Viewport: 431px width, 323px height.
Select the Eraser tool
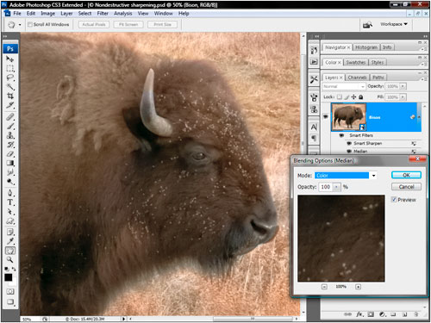[10, 154]
